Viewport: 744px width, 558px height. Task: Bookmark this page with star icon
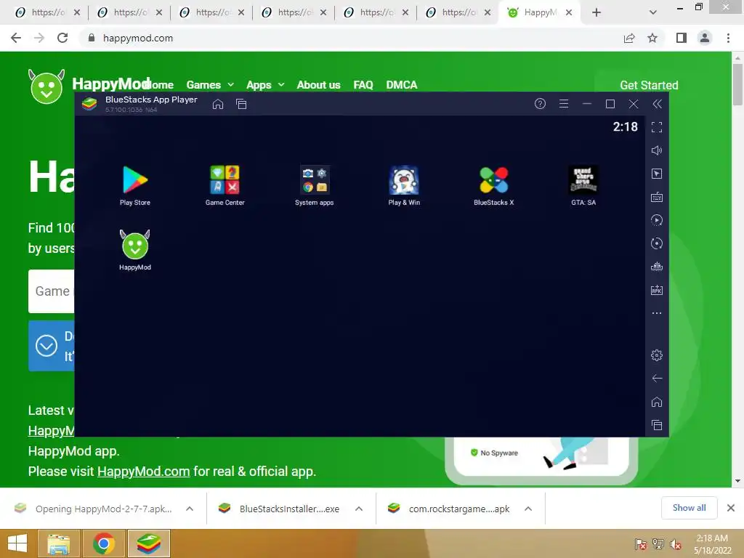[x=652, y=38]
